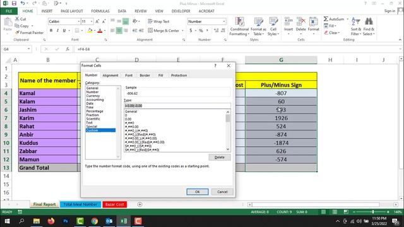Open the Format cells ribbon menu
This screenshot has width=404, height=227.
click(x=313, y=26)
